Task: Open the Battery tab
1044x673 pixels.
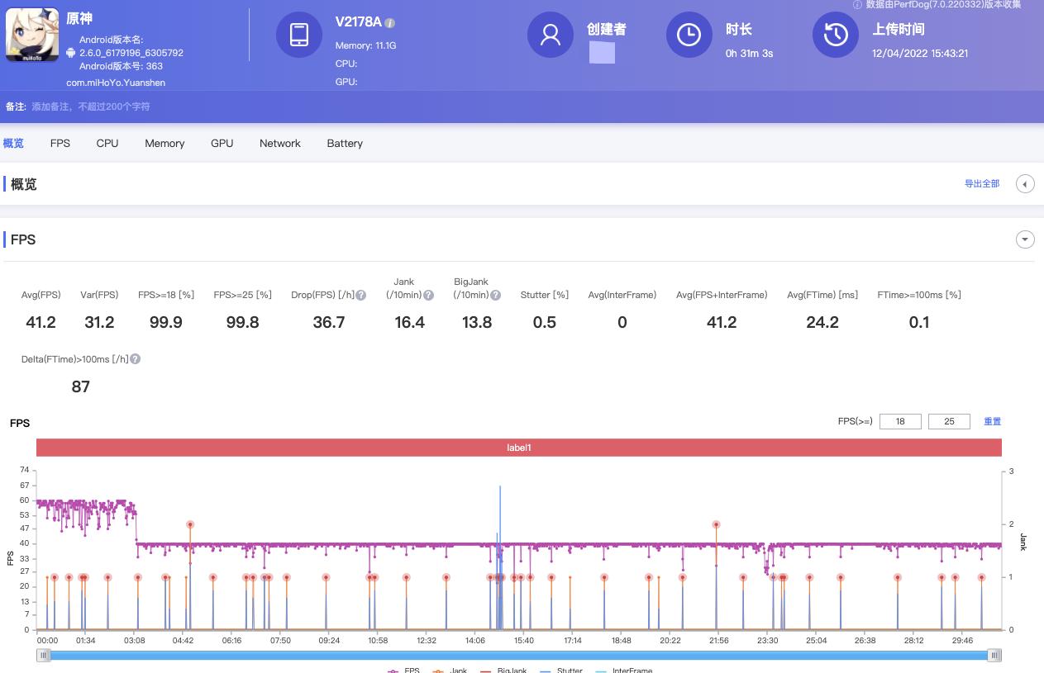Action: pos(345,143)
